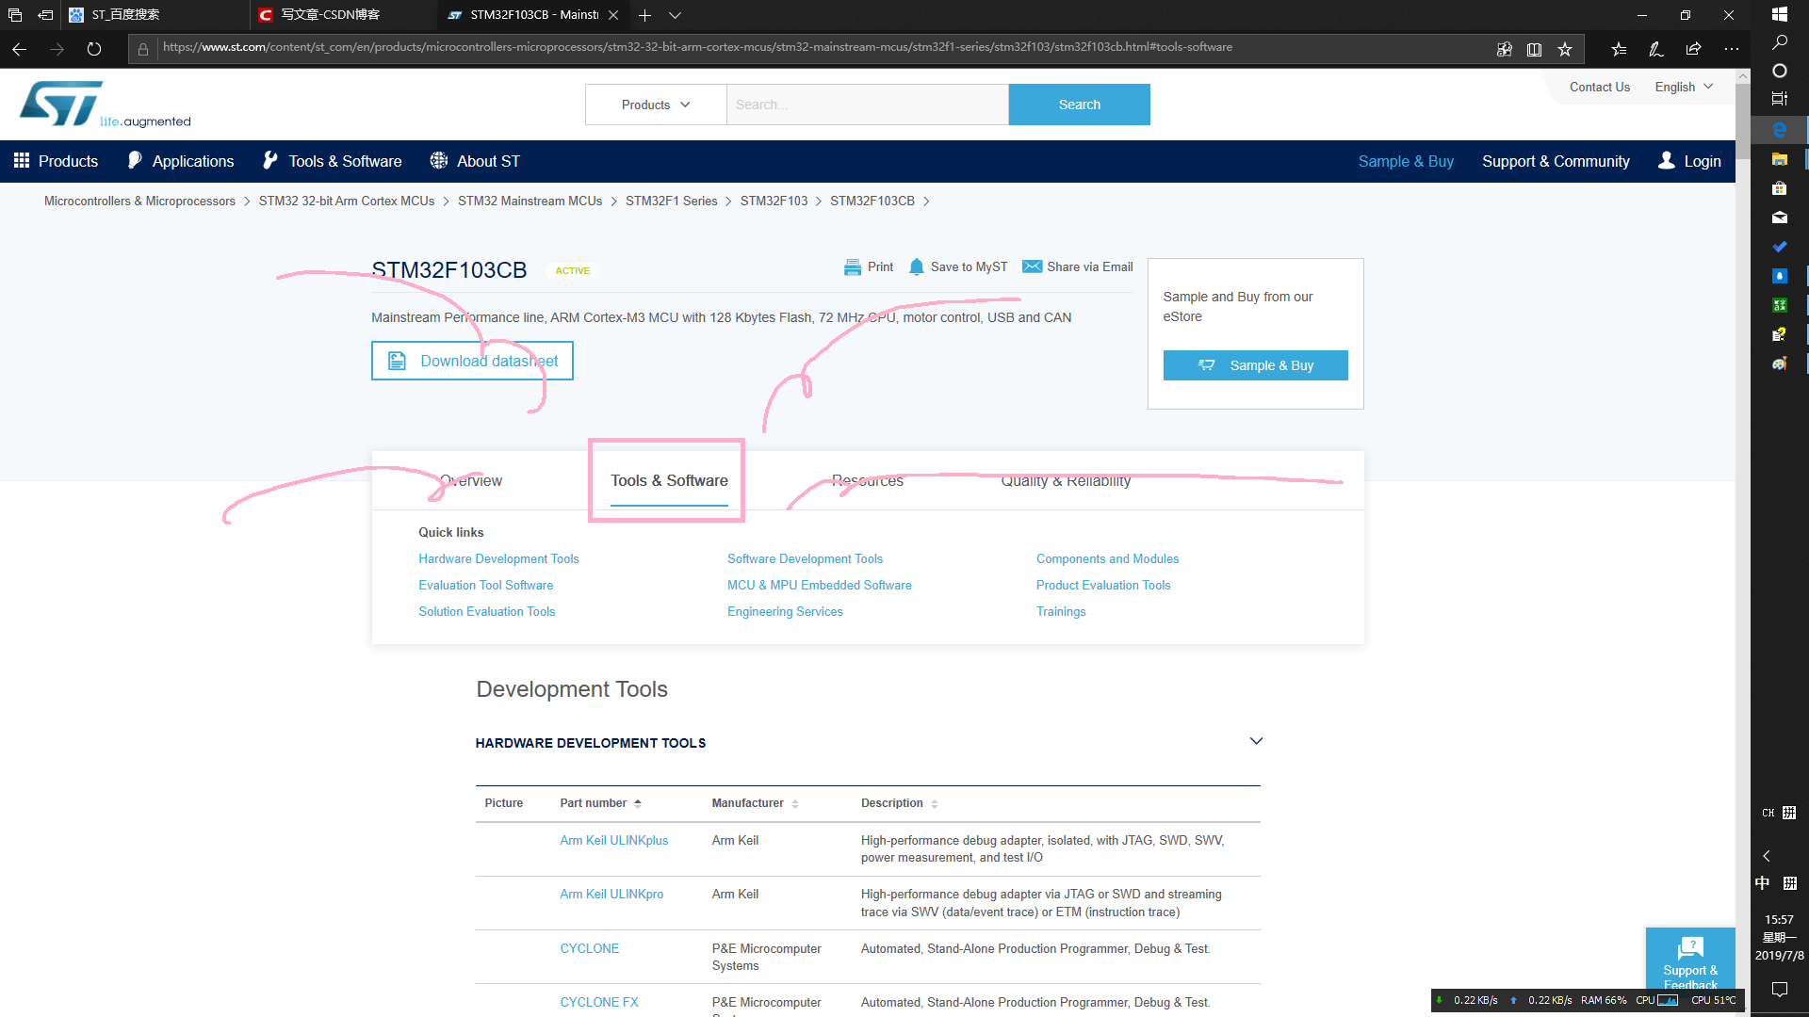
Task: Open Software Development Tools quick link
Action: coord(805,559)
